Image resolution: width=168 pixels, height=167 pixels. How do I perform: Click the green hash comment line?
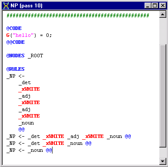click(78, 15)
